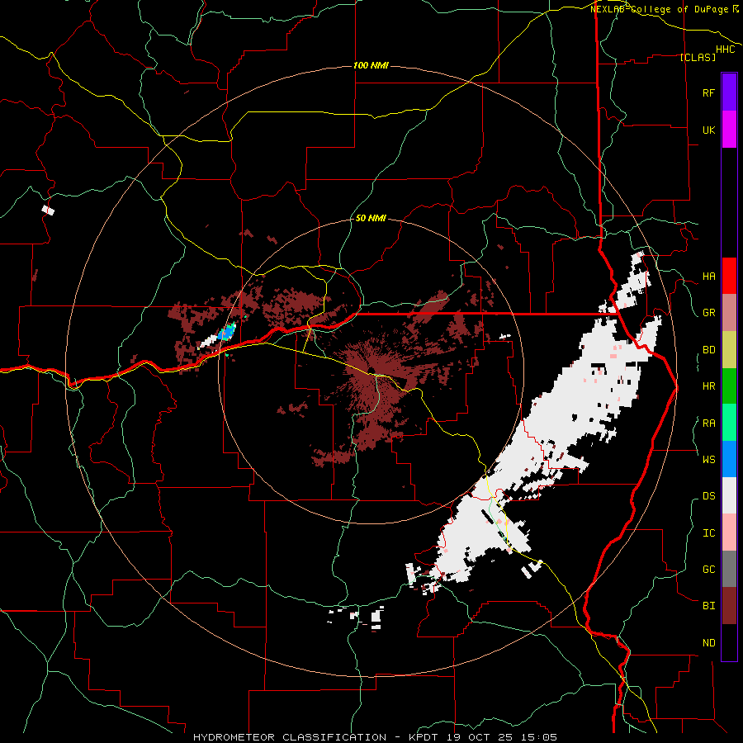The width and height of the screenshot is (743, 743).
Task: Click the UK magenta legend swatch
Action: [x=729, y=130]
